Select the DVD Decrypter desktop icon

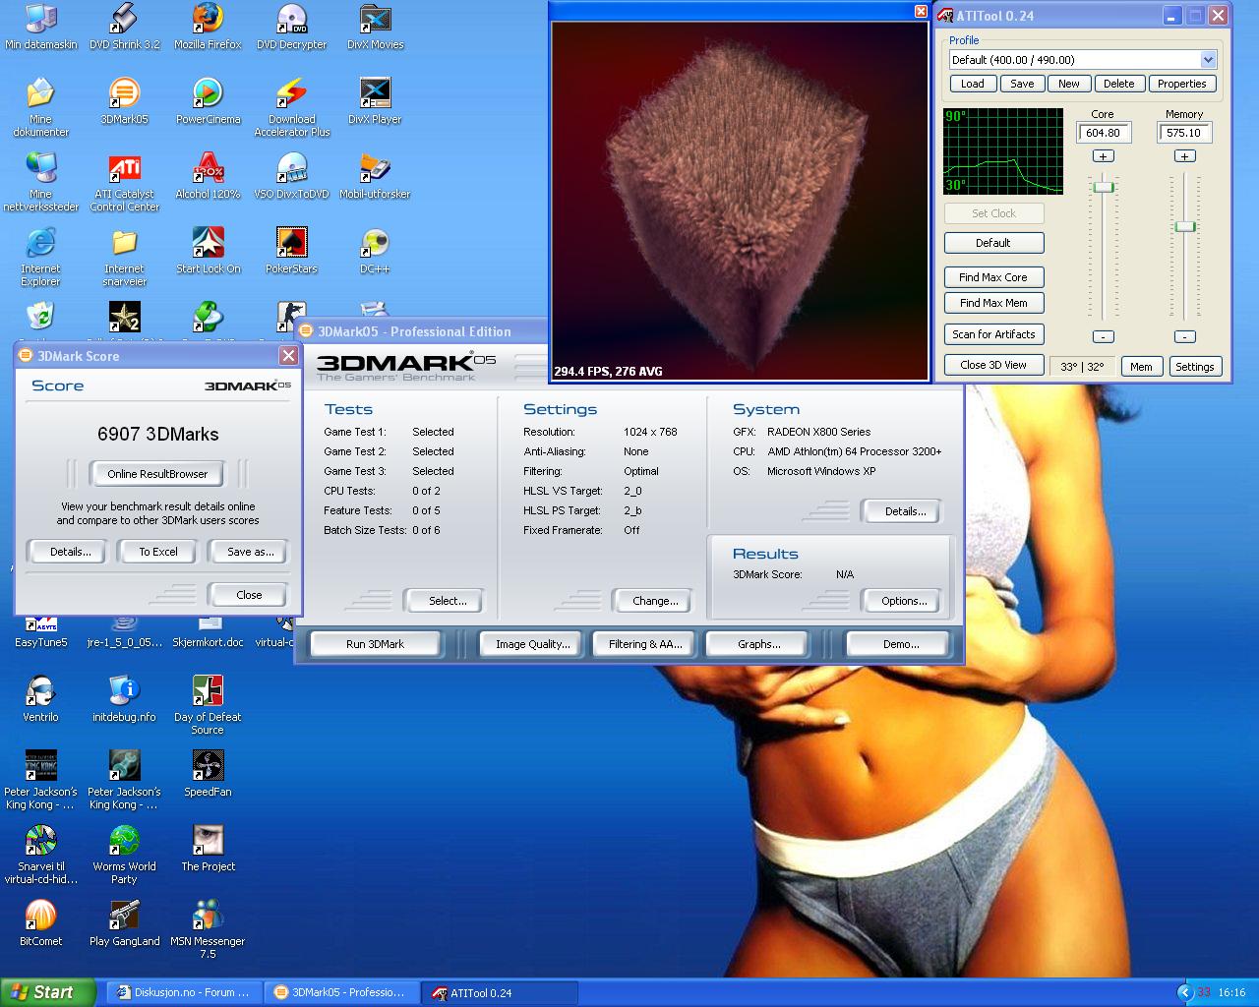[291, 27]
